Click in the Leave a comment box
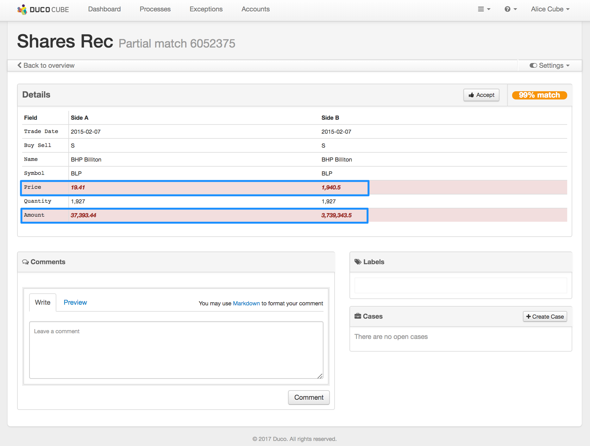Viewport: 590px width, 446px height. click(176, 350)
